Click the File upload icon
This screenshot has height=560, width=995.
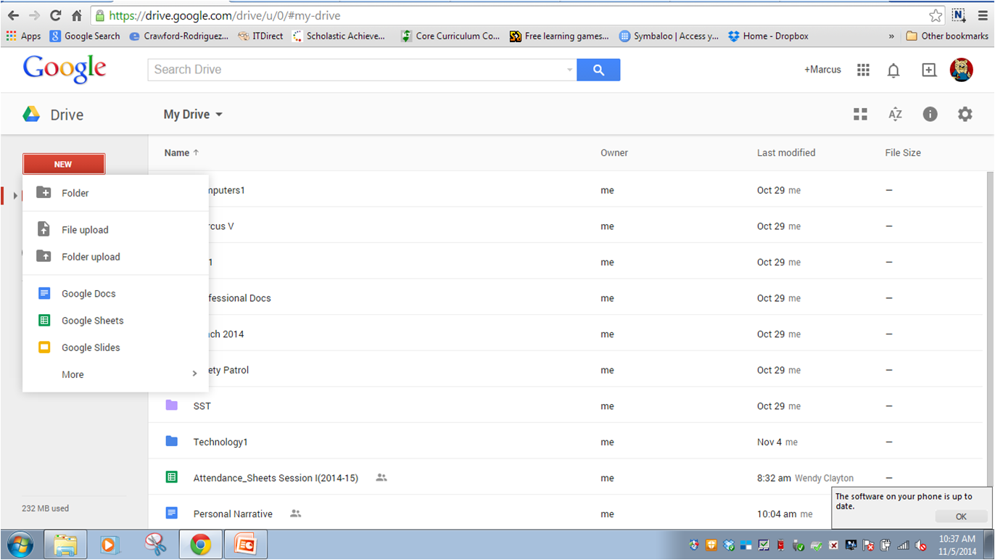point(44,229)
